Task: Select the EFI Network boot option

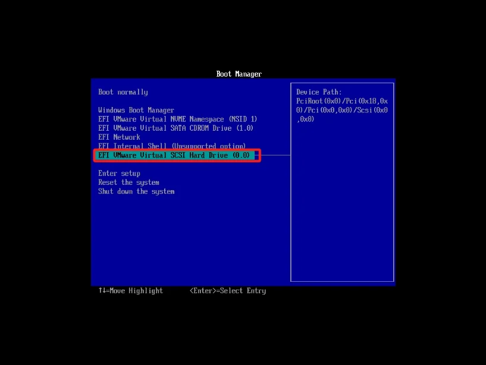Action: [119, 137]
